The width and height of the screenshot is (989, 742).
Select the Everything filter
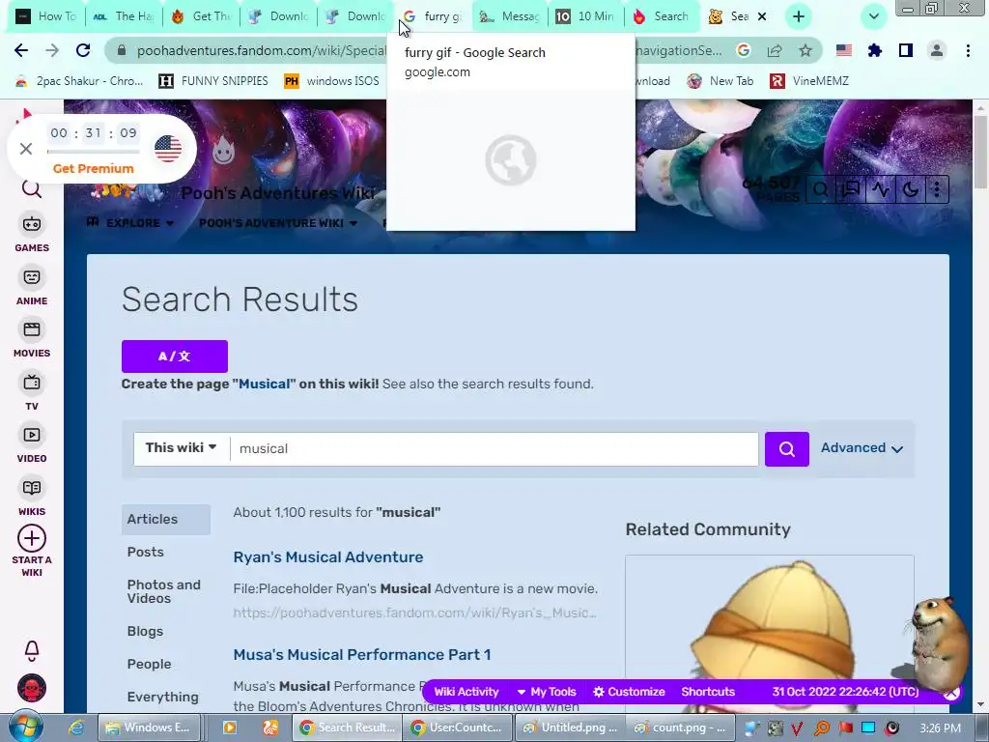click(162, 698)
